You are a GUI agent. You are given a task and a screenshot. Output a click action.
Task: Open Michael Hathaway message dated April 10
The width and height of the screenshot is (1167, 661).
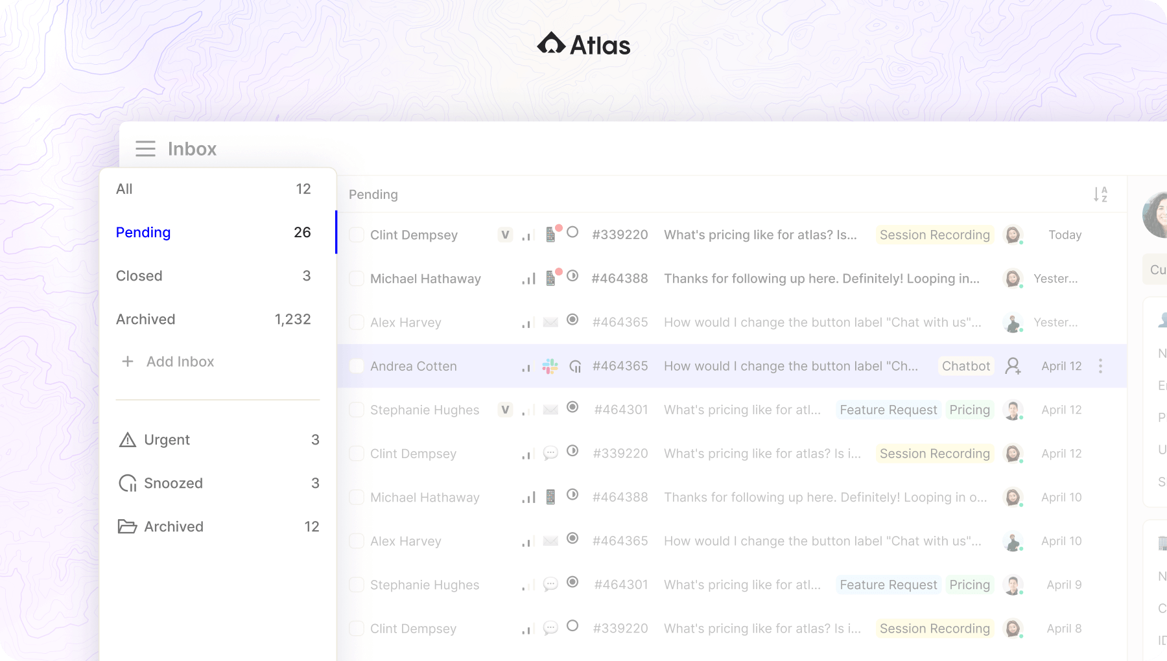(x=825, y=497)
